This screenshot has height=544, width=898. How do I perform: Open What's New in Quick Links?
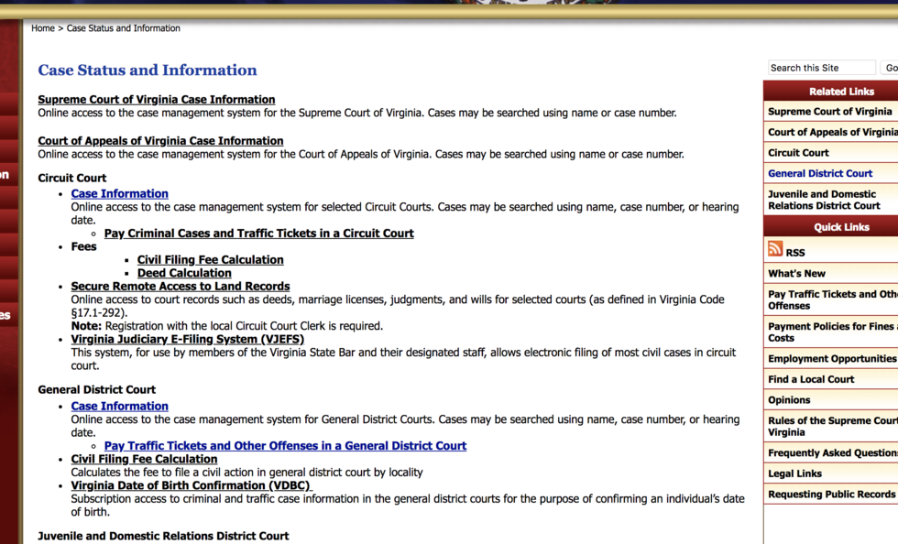[796, 274]
